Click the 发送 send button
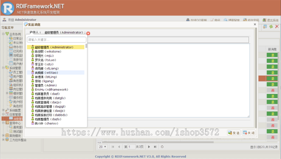Image resolution: width=281 pixels, height=159 pixels. [x=234, y=133]
